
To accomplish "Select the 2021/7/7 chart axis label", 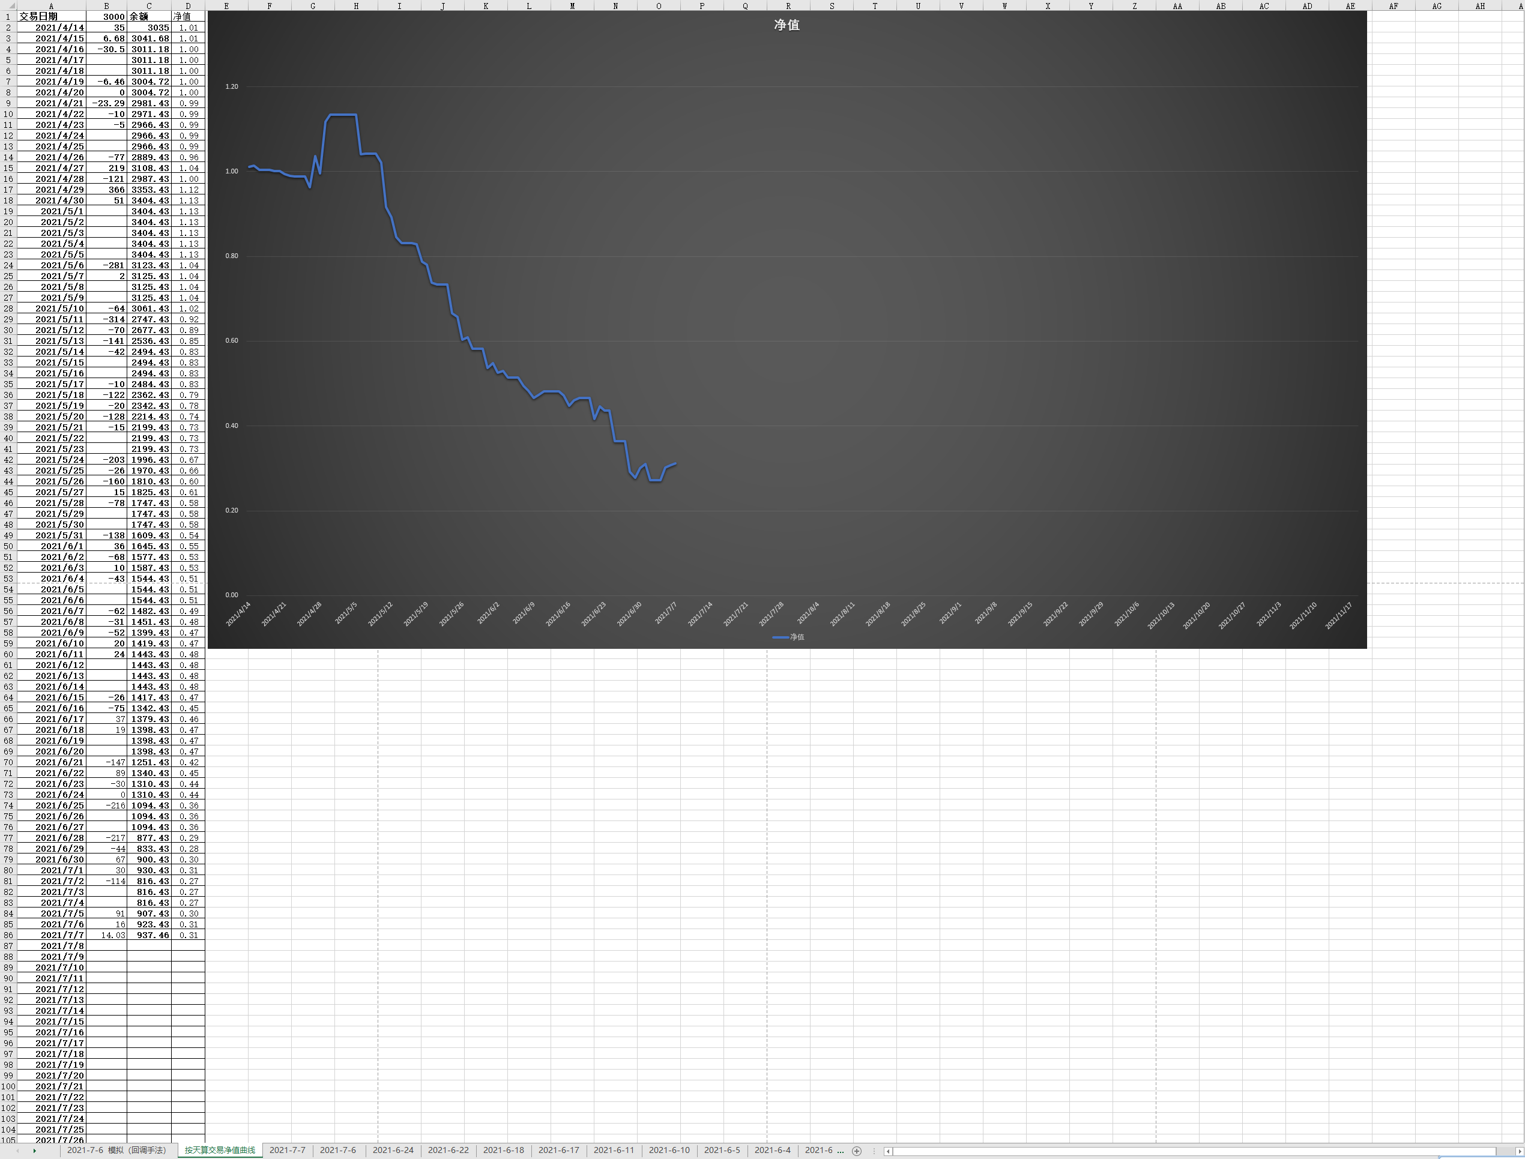I will click(666, 613).
